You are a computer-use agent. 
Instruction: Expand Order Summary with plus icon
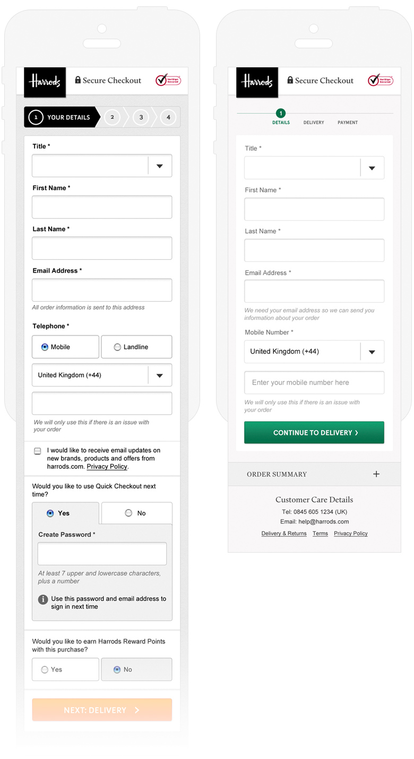(376, 474)
